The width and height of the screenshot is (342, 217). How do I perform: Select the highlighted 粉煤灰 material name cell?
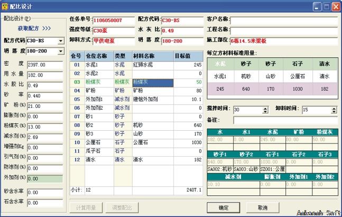tap(152, 83)
